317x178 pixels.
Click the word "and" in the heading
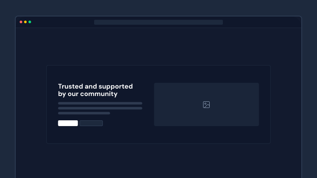[x=90, y=87]
